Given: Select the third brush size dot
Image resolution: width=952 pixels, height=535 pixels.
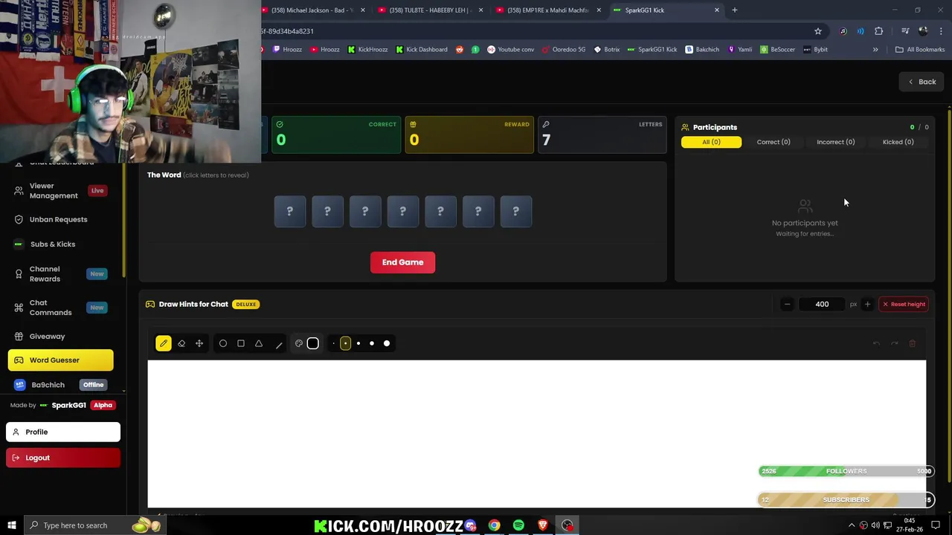Looking at the screenshot, I should pyautogui.click(x=358, y=343).
